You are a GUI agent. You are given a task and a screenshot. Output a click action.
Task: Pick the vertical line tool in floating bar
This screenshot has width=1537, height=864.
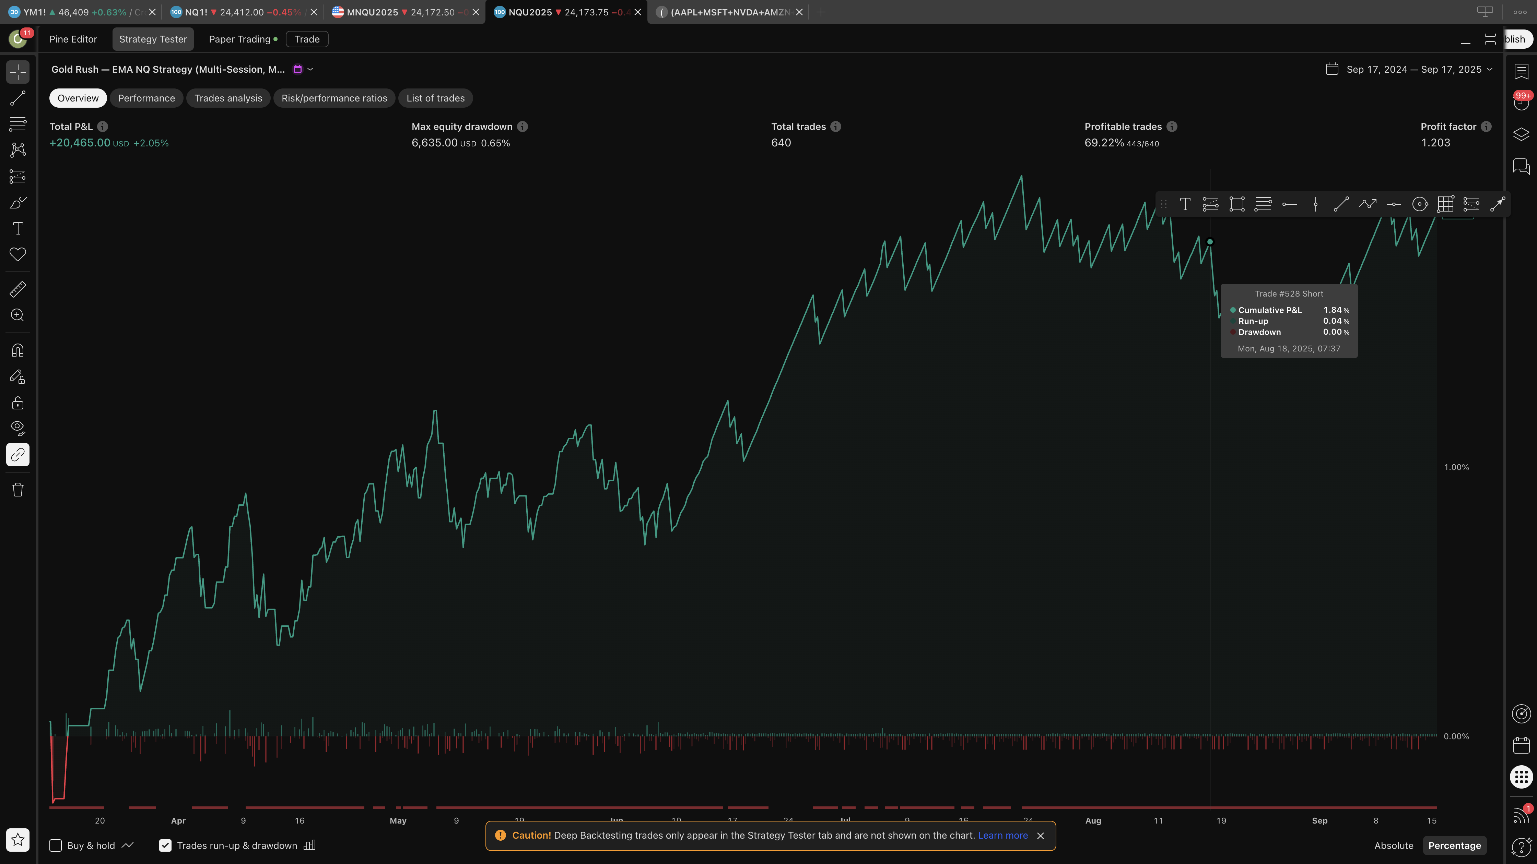tap(1316, 205)
